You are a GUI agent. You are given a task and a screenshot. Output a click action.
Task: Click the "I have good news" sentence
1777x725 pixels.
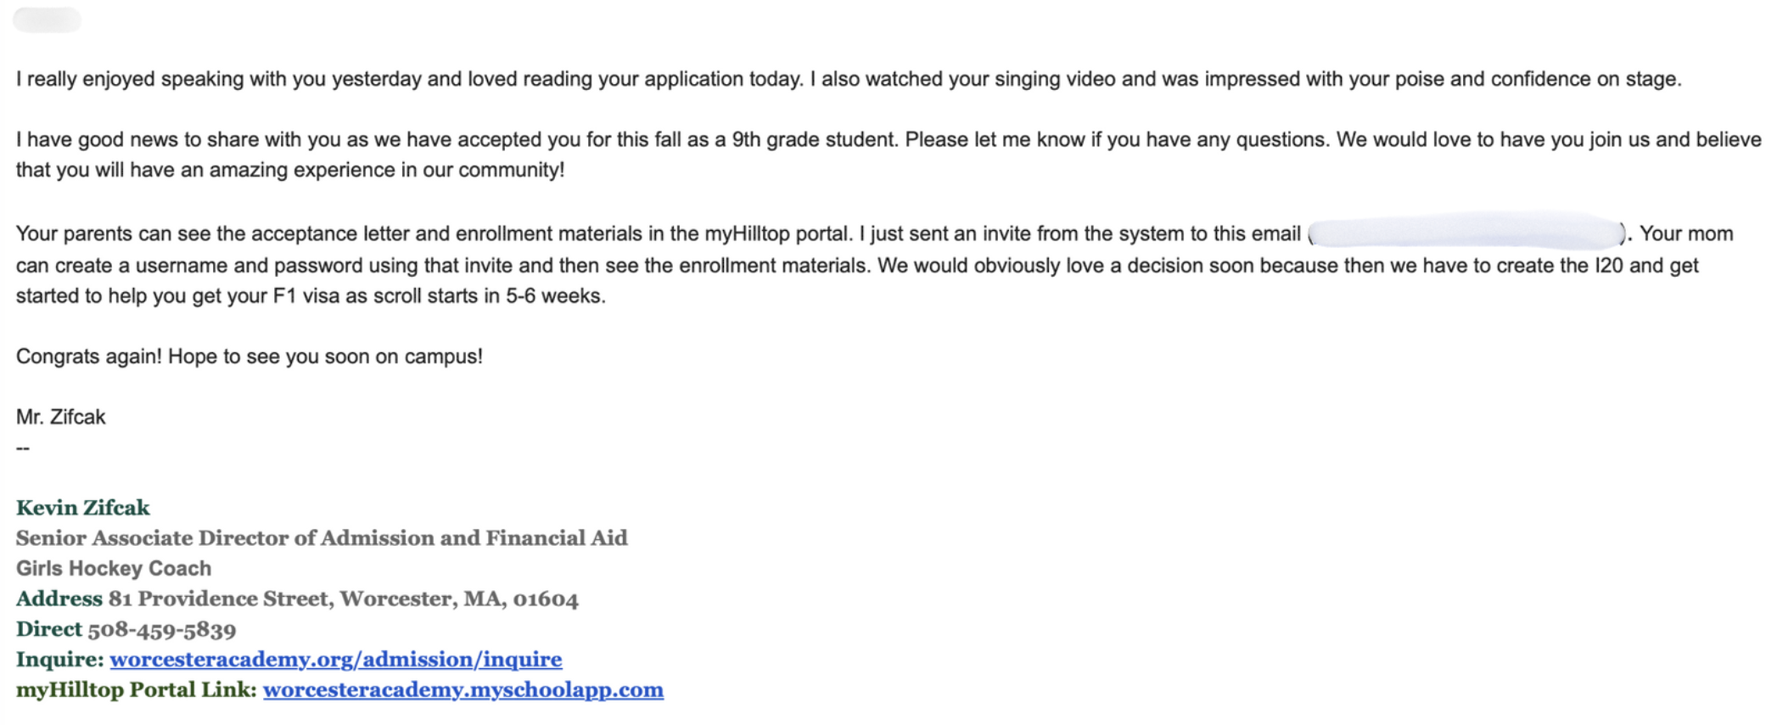(x=456, y=139)
